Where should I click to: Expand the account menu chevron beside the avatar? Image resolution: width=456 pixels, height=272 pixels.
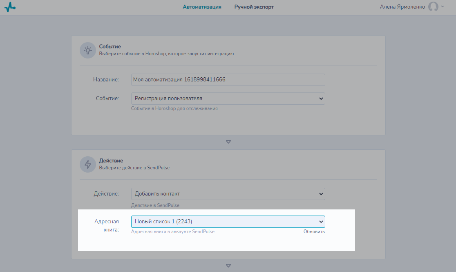click(x=443, y=7)
